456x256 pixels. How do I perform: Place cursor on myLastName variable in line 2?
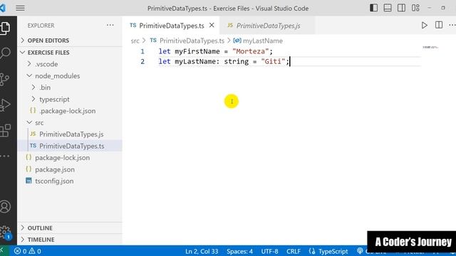coord(195,62)
